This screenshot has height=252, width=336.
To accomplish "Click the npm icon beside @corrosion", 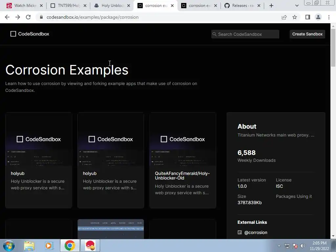I will (x=240, y=232).
